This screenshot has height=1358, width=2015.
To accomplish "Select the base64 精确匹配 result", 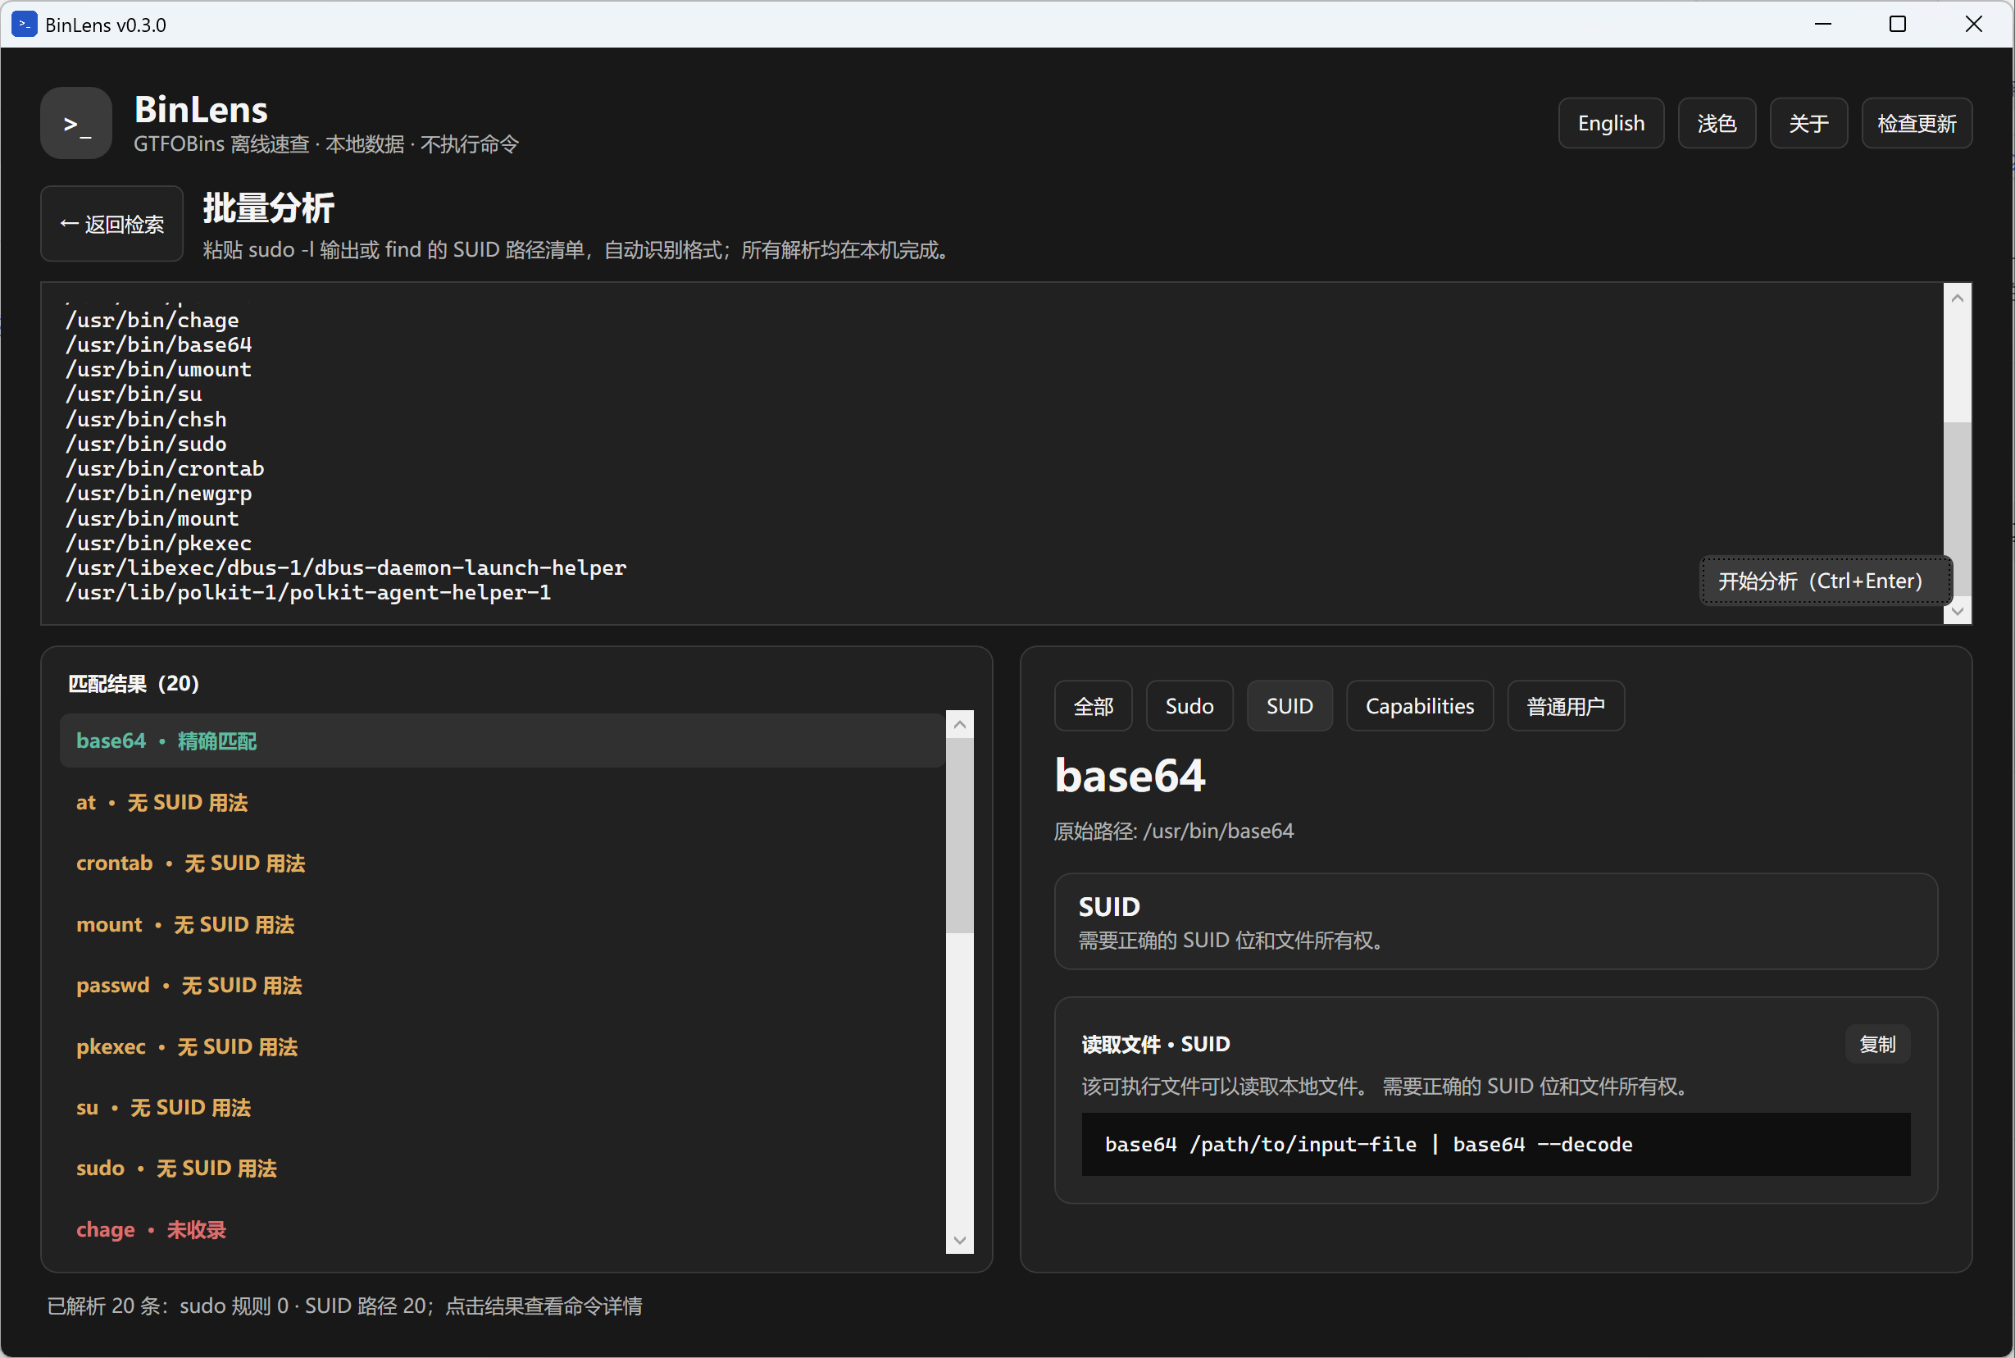I will click(502, 741).
